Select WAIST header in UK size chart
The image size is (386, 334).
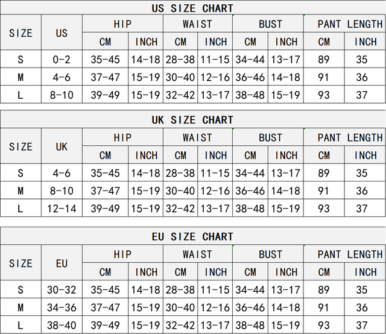[197, 137]
